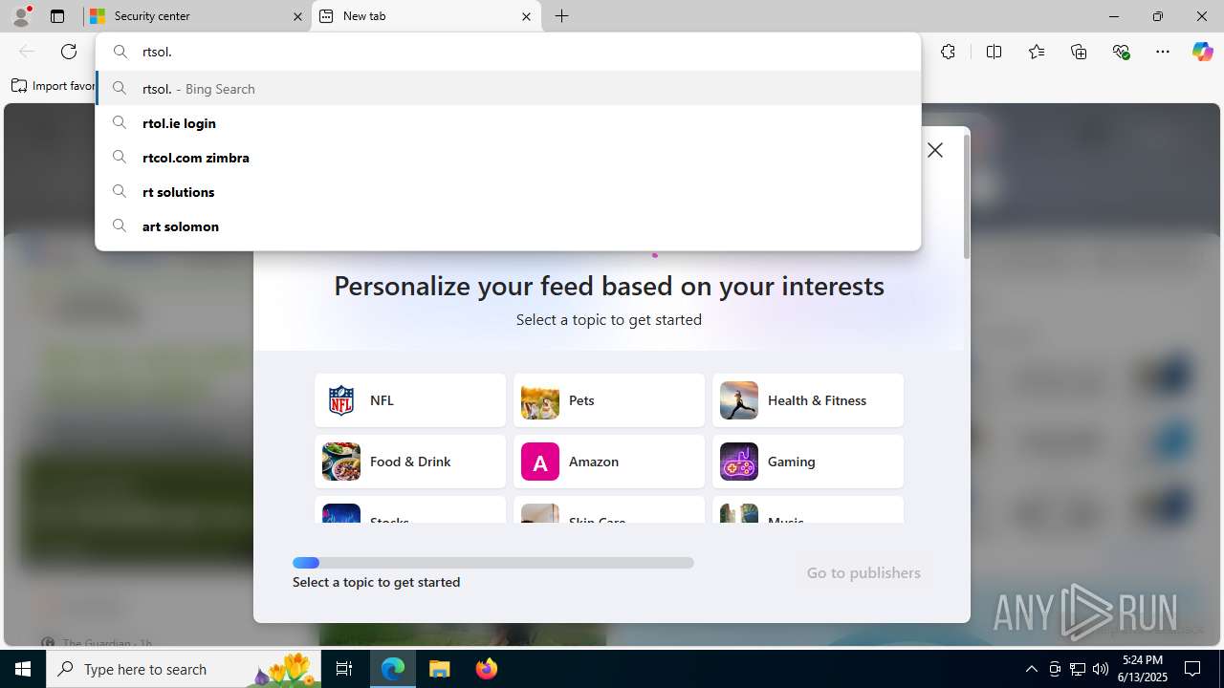This screenshot has height=688, width=1224.
Task: Launch Firefox from taskbar
Action: (487, 669)
